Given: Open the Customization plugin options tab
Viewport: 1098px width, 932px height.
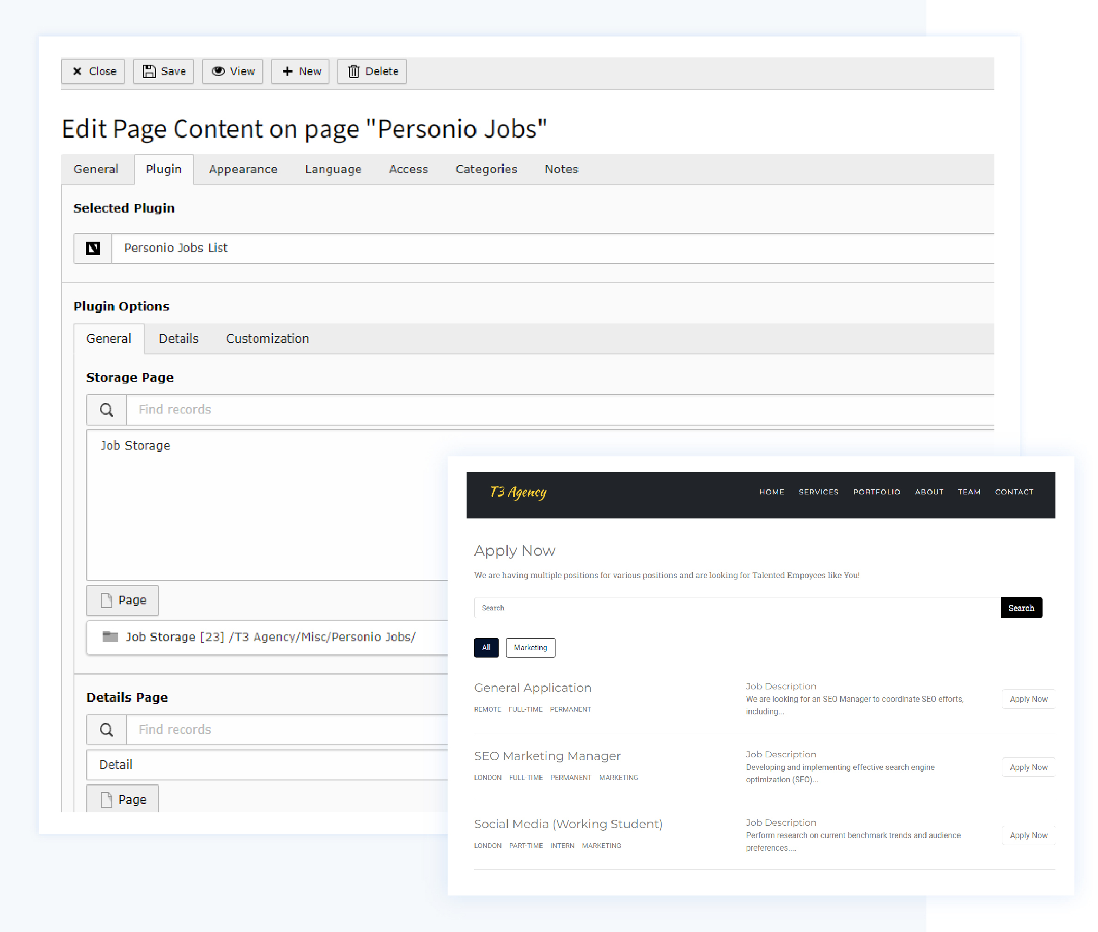Looking at the screenshot, I should pos(268,339).
